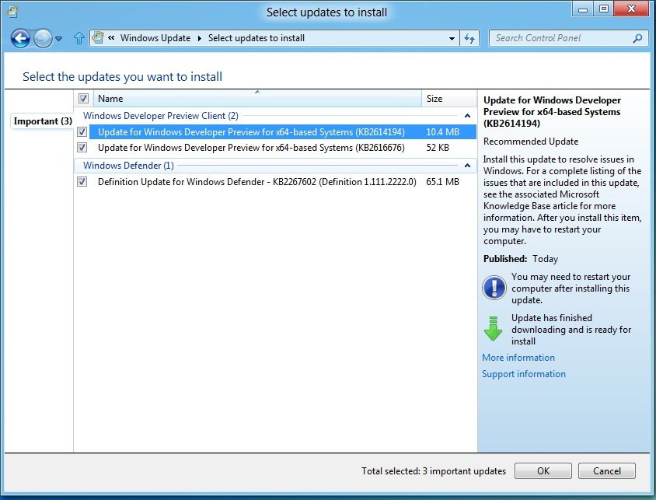Click the greyed Forward arrow button

(43, 39)
